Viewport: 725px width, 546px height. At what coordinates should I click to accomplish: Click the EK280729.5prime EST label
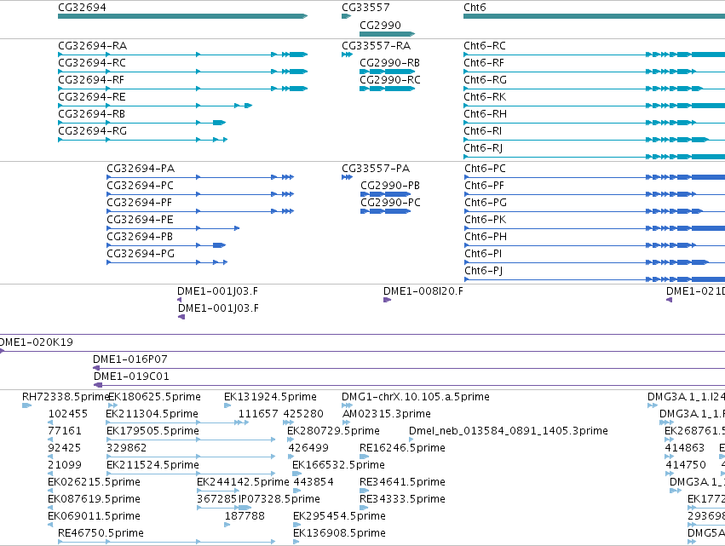click(333, 431)
